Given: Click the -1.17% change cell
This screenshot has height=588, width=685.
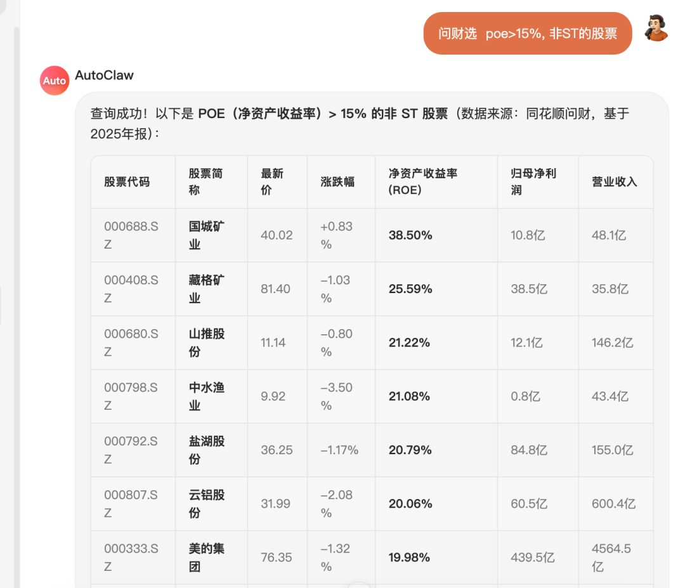Looking at the screenshot, I should point(339,450).
